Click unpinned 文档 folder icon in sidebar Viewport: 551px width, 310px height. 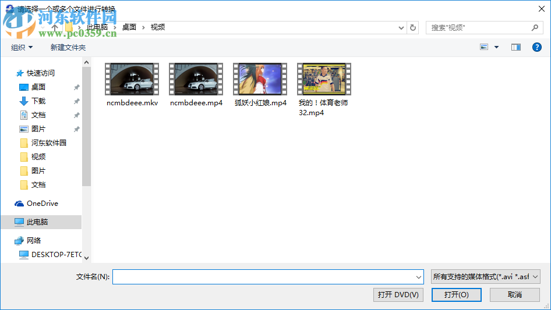pos(24,185)
